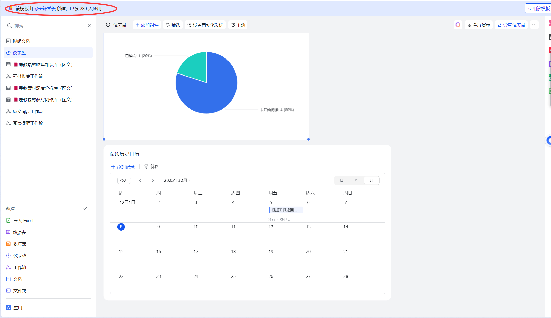Go to next month arrow

[x=153, y=180]
